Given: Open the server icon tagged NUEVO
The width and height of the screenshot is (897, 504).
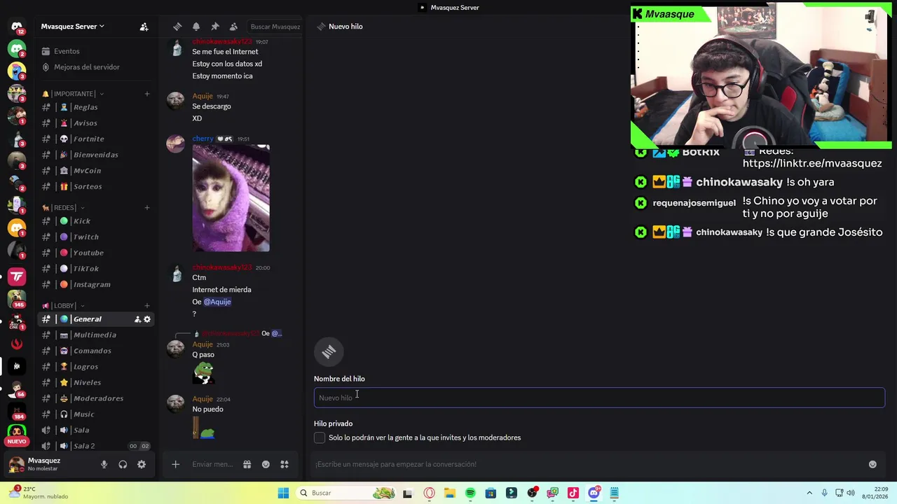Looking at the screenshot, I should [17, 433].
